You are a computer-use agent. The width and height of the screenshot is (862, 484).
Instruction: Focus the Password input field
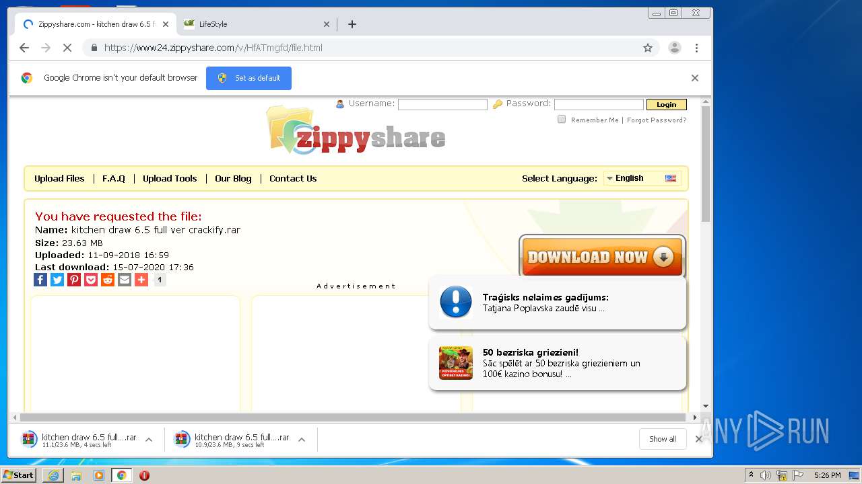click(x=599, y=104)
